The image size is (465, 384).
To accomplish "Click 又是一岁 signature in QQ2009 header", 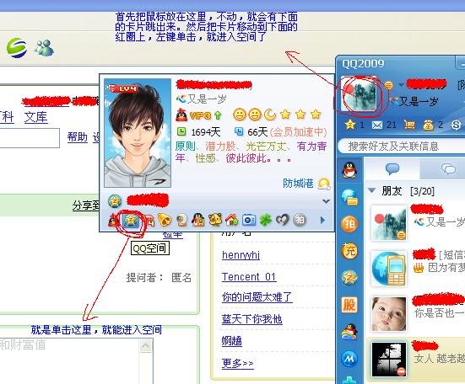I will [418, 101].
